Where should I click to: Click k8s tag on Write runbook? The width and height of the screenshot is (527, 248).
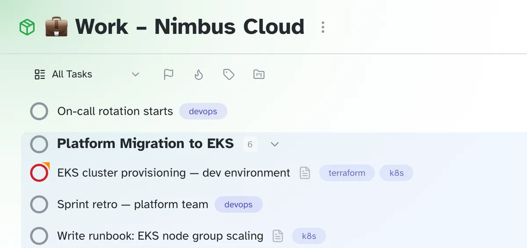[309, 236]
